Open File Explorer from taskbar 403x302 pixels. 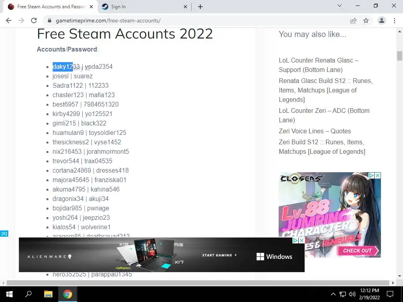(48, 294)
